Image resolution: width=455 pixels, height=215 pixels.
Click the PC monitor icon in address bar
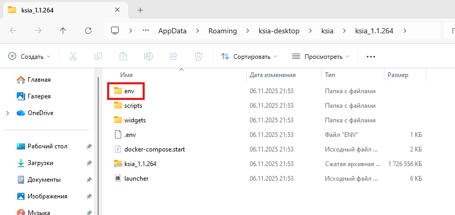click(115, 31)
